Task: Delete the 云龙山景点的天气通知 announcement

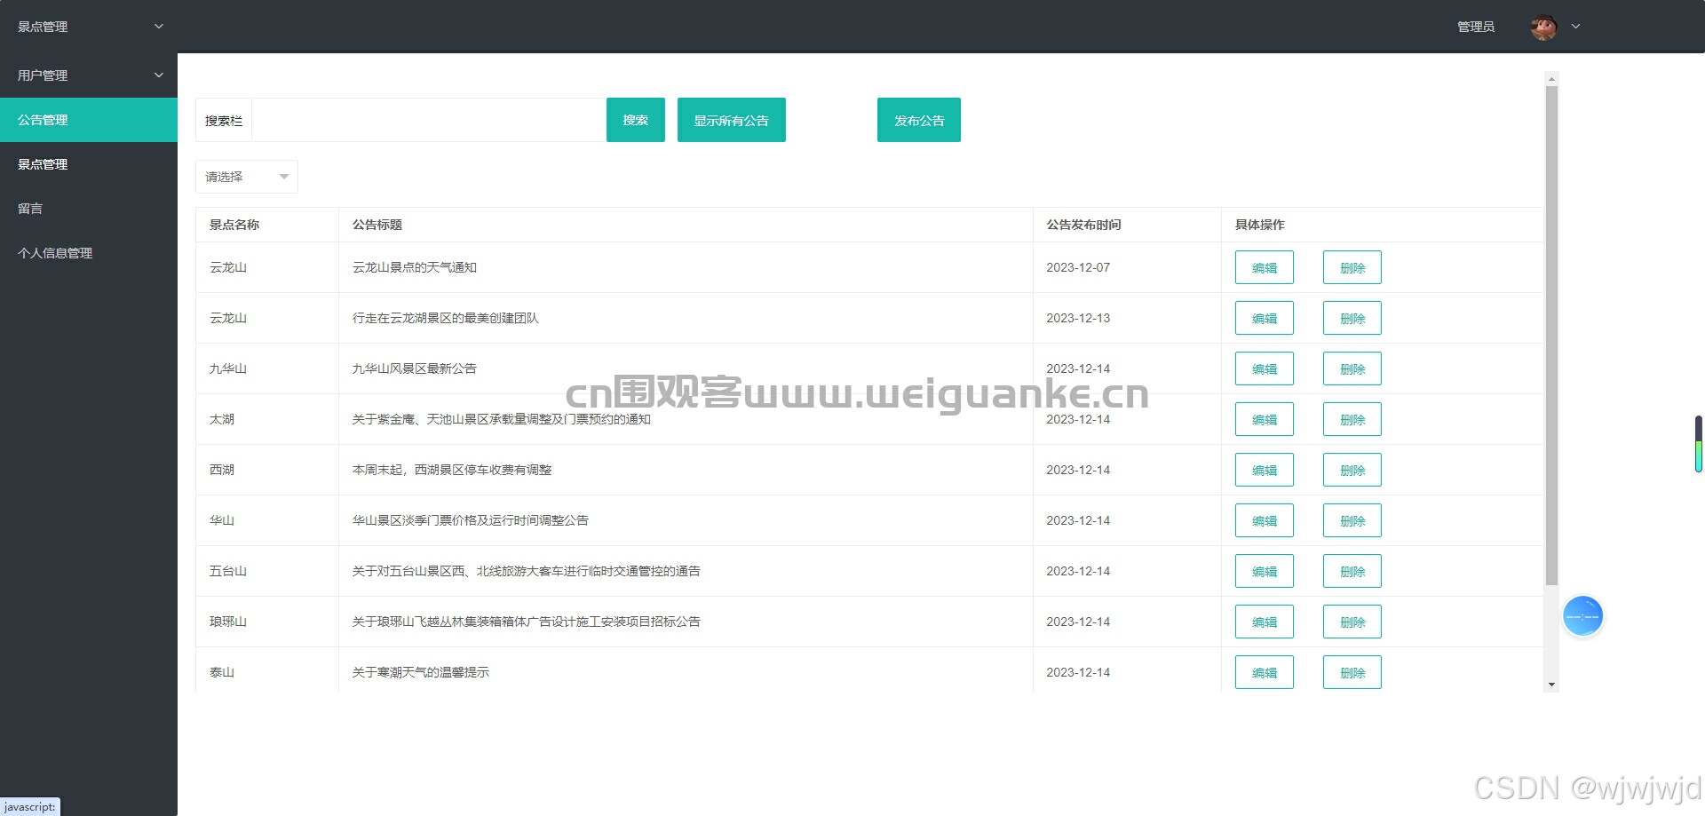Action: coord(1352,267)
